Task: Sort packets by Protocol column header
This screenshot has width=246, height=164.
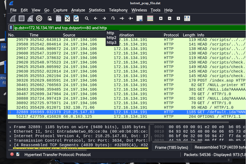Action: 171,35
